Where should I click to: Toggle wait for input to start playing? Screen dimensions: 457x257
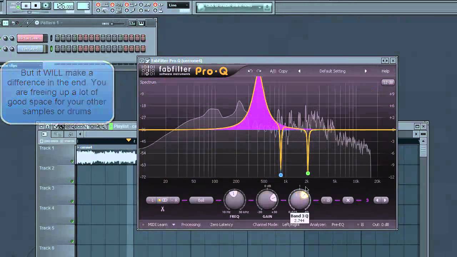click(119, 11)
